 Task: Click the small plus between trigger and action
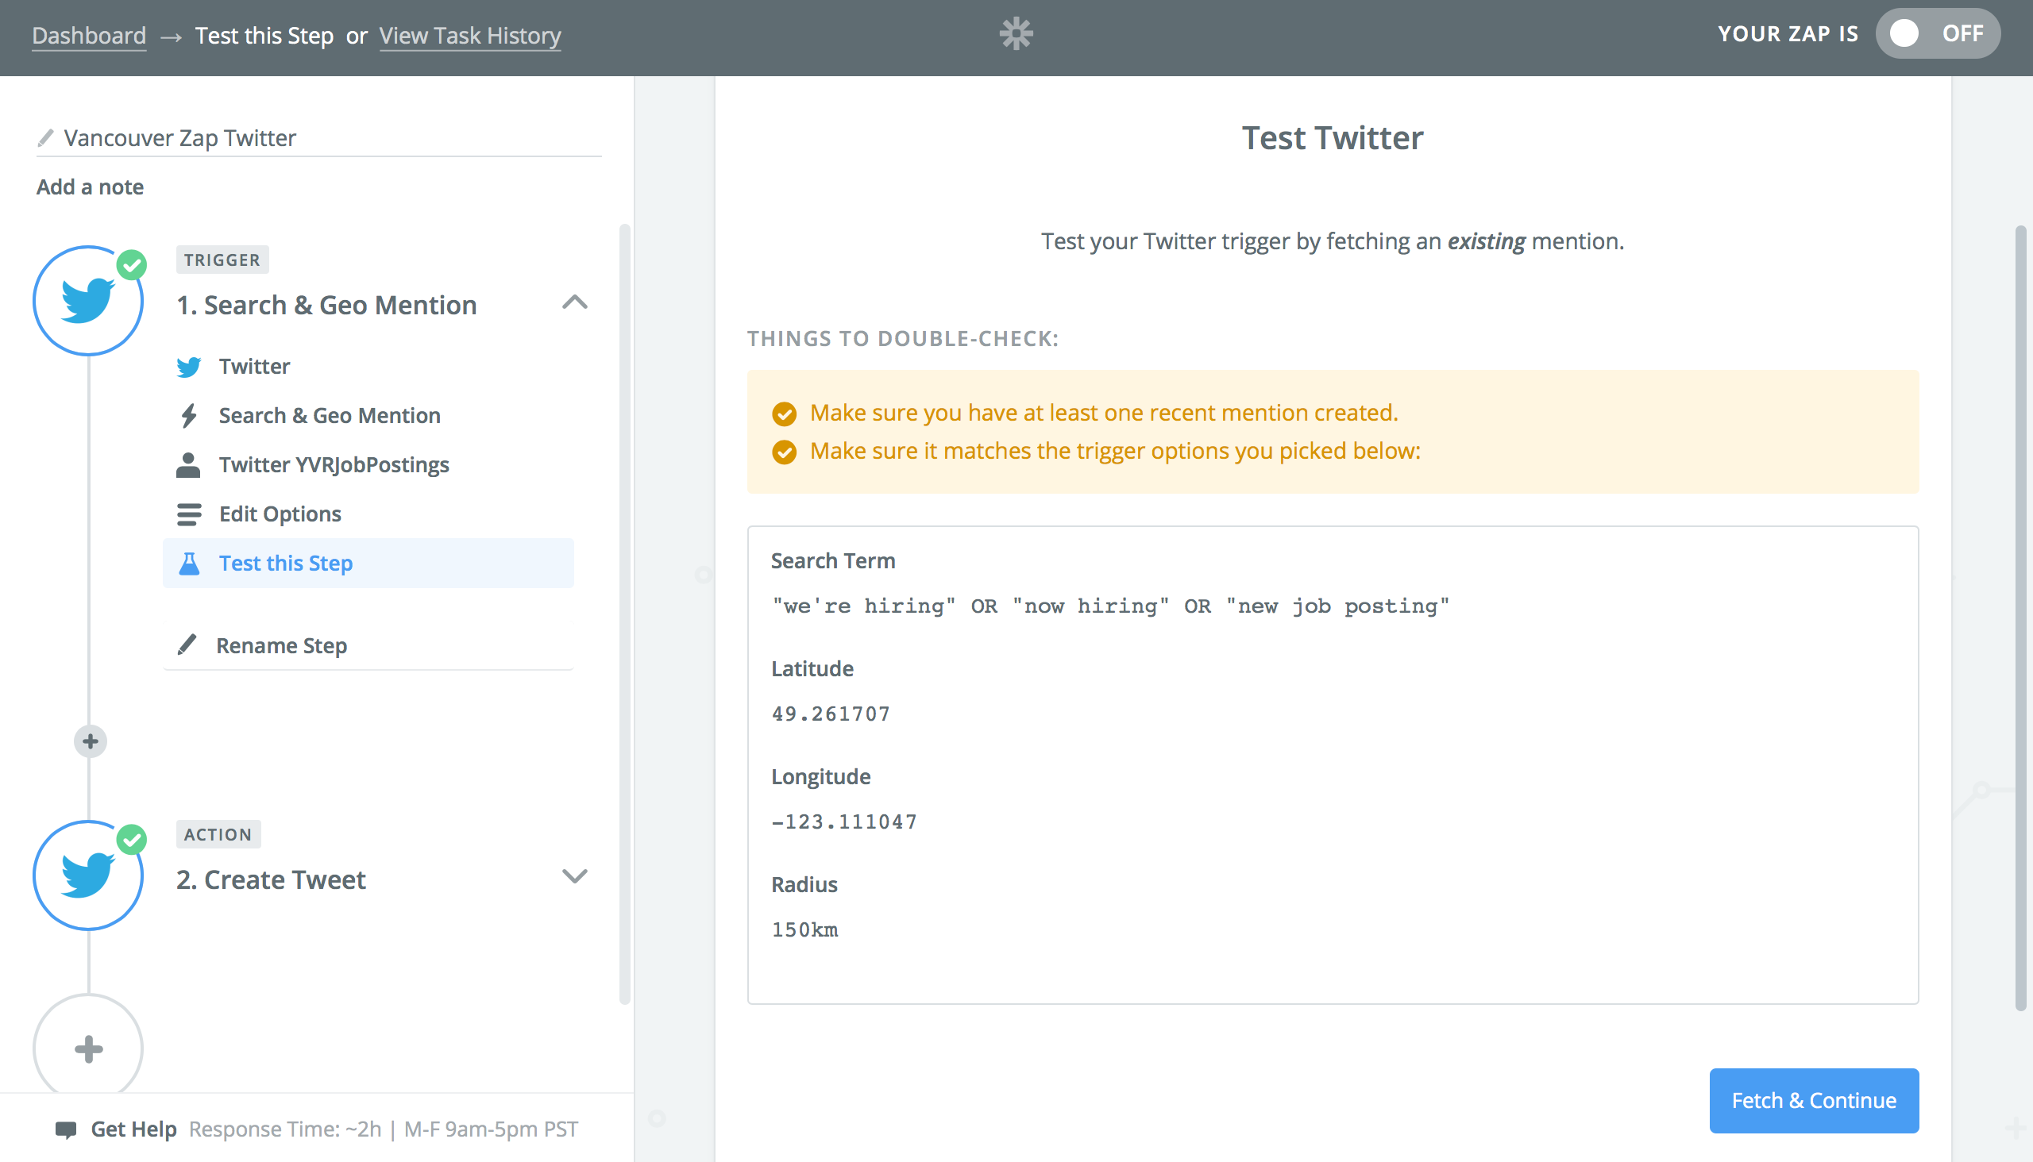[91, 741]
